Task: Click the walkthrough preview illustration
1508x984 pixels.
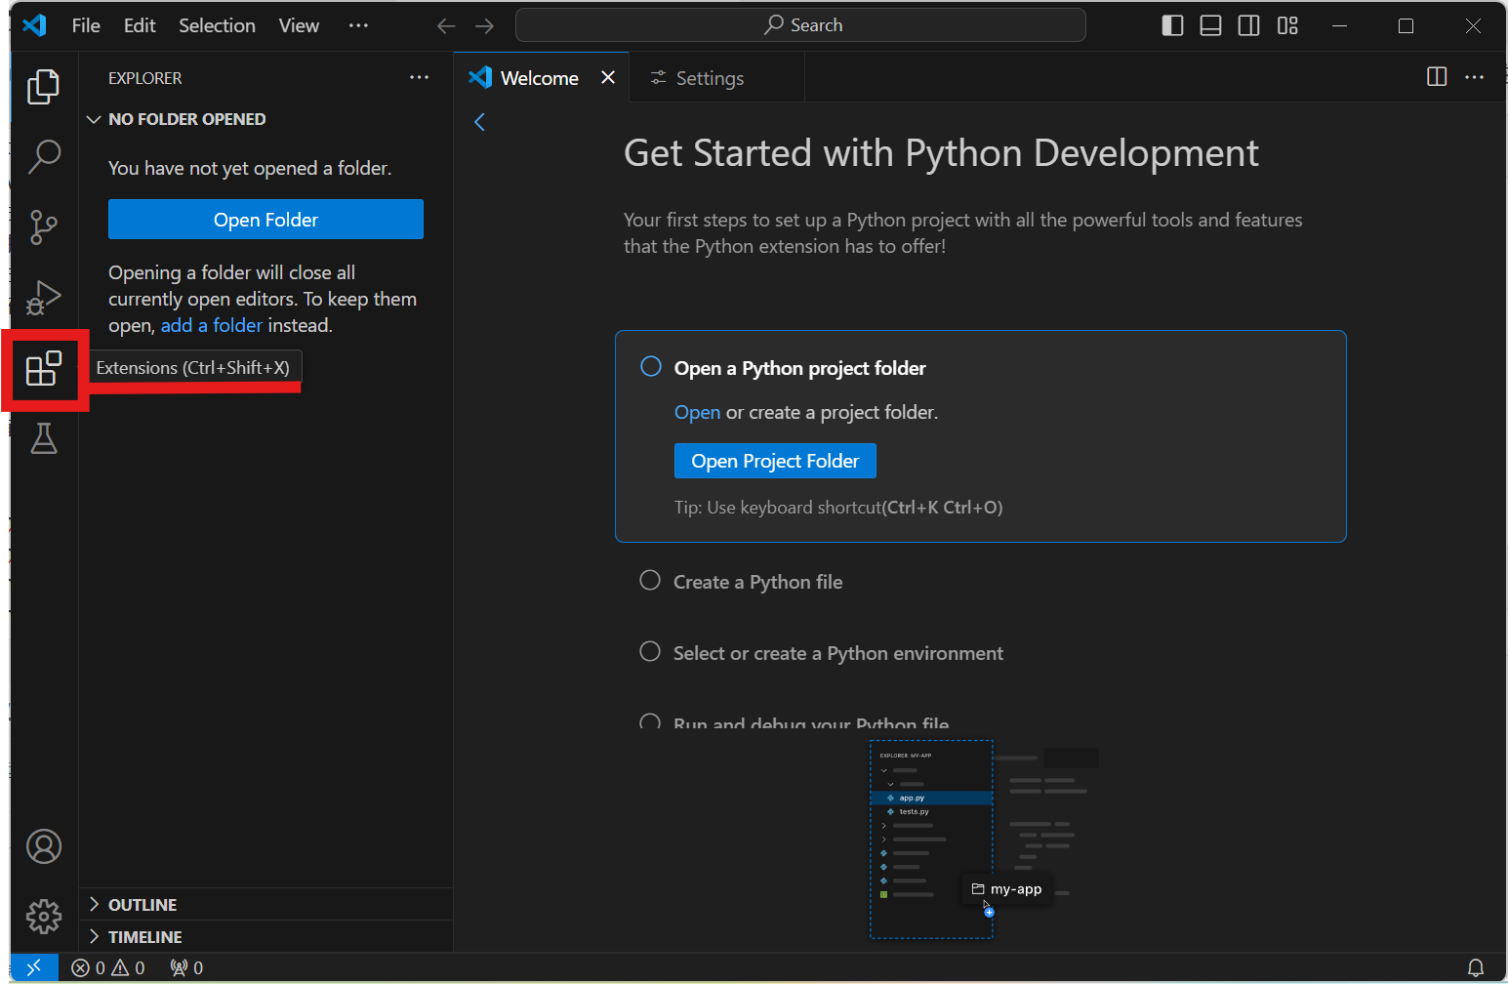Action: [x=984, y=840]
